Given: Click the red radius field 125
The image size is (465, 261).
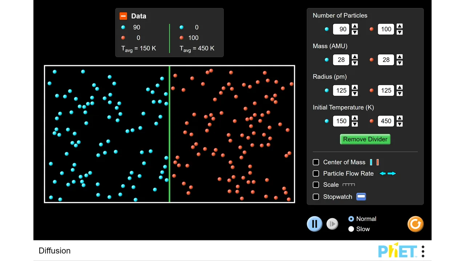Looking at the screenshot, I should click(x=386, y=90).
